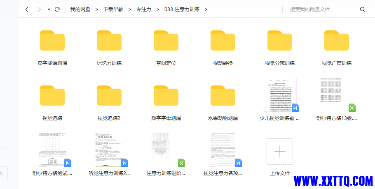This screenshot has height=189, width=375.
Task: Open the 汉字成语划消 folder
Action: pos(52,41)
